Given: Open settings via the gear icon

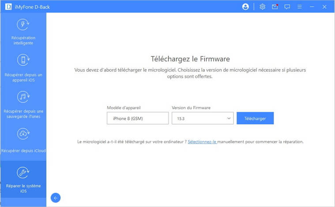Looking at the screenshot, I should 263,7.
